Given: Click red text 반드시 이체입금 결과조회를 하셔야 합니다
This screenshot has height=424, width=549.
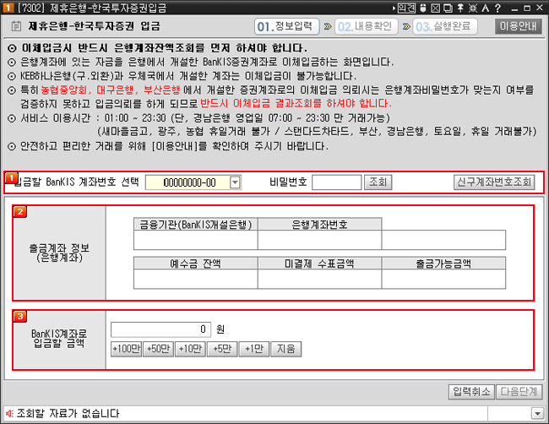Looking at the screenshot, I should coord(296,104).
